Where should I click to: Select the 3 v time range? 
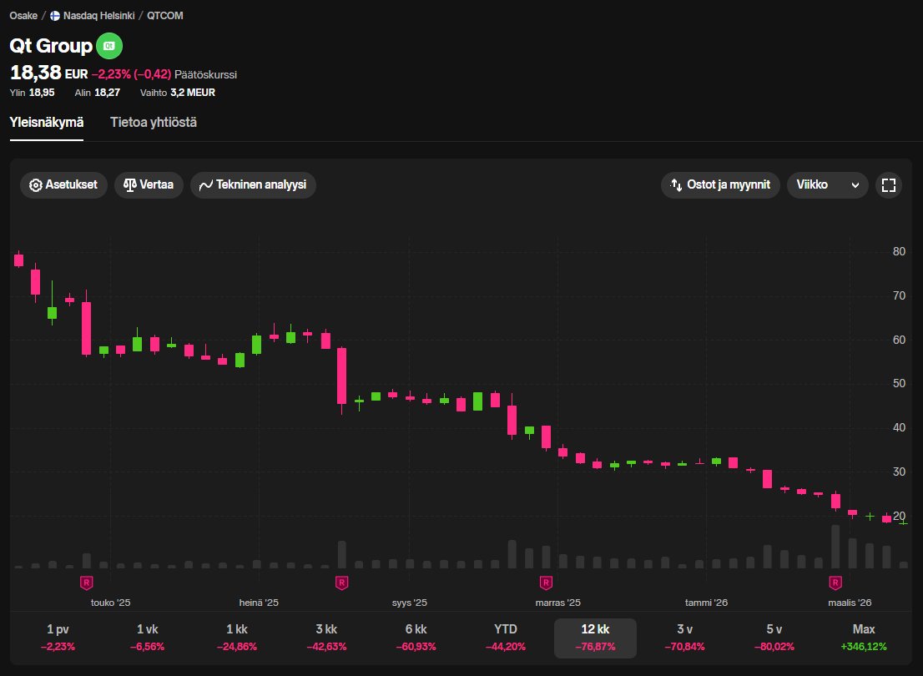click(684, 638)
